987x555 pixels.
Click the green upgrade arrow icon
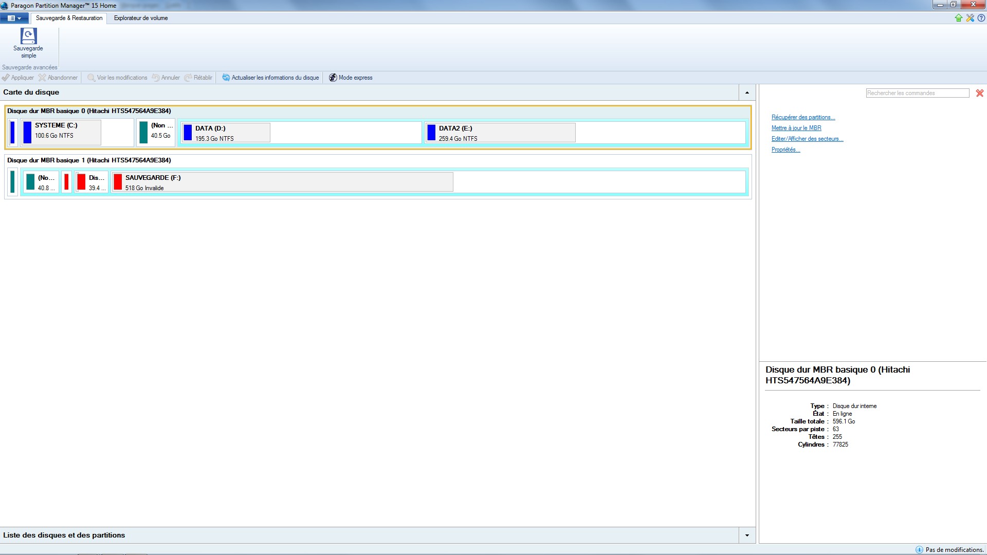click(958, 18)
